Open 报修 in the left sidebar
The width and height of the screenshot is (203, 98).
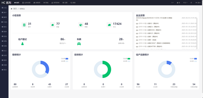[x=4, y=32]
